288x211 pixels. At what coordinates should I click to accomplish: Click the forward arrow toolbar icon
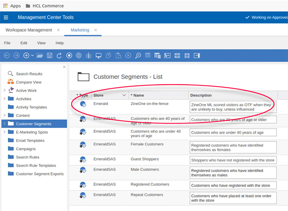click(x=17, y=56)
